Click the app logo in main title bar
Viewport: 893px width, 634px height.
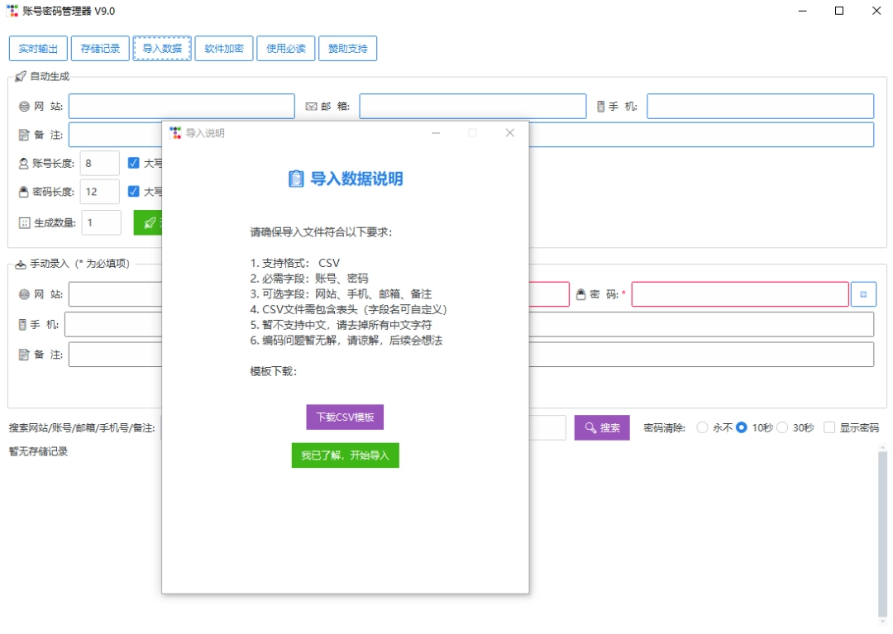click(x=12, y=11)
